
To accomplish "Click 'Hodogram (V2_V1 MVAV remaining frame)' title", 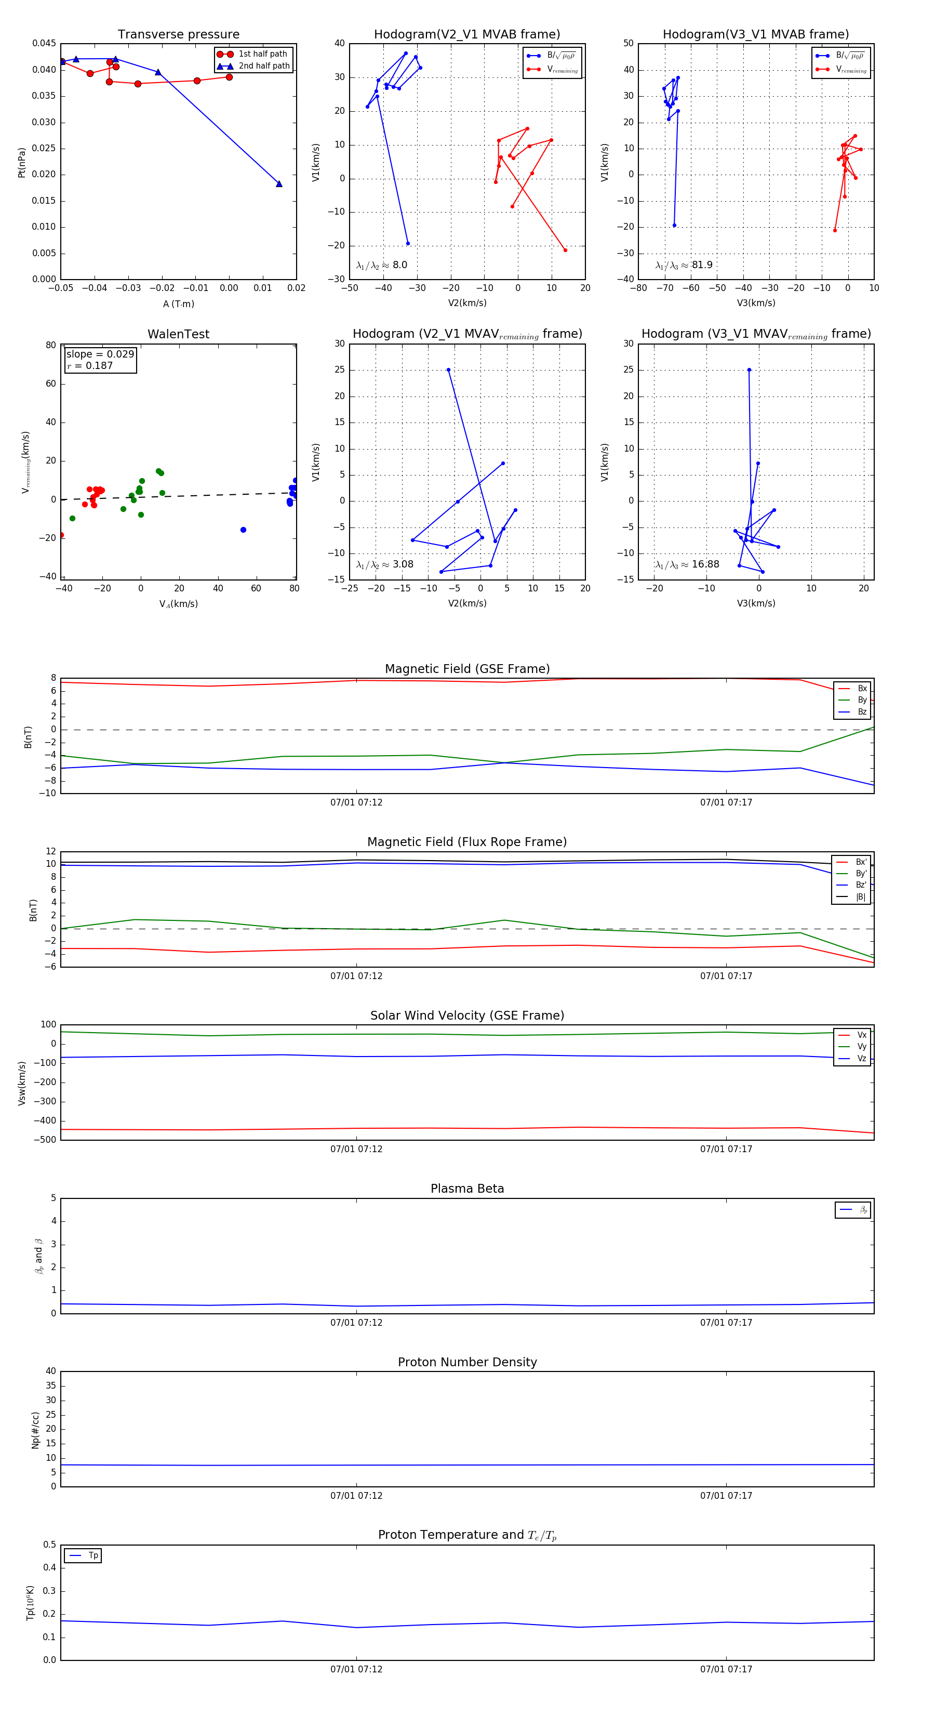I will click(467, 334).
